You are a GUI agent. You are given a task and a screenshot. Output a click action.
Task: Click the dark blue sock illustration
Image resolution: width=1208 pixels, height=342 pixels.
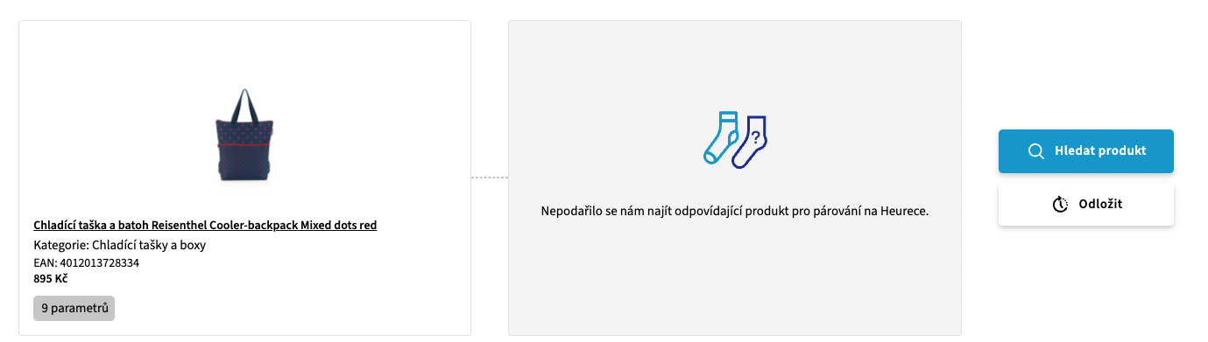pos(751,142)
